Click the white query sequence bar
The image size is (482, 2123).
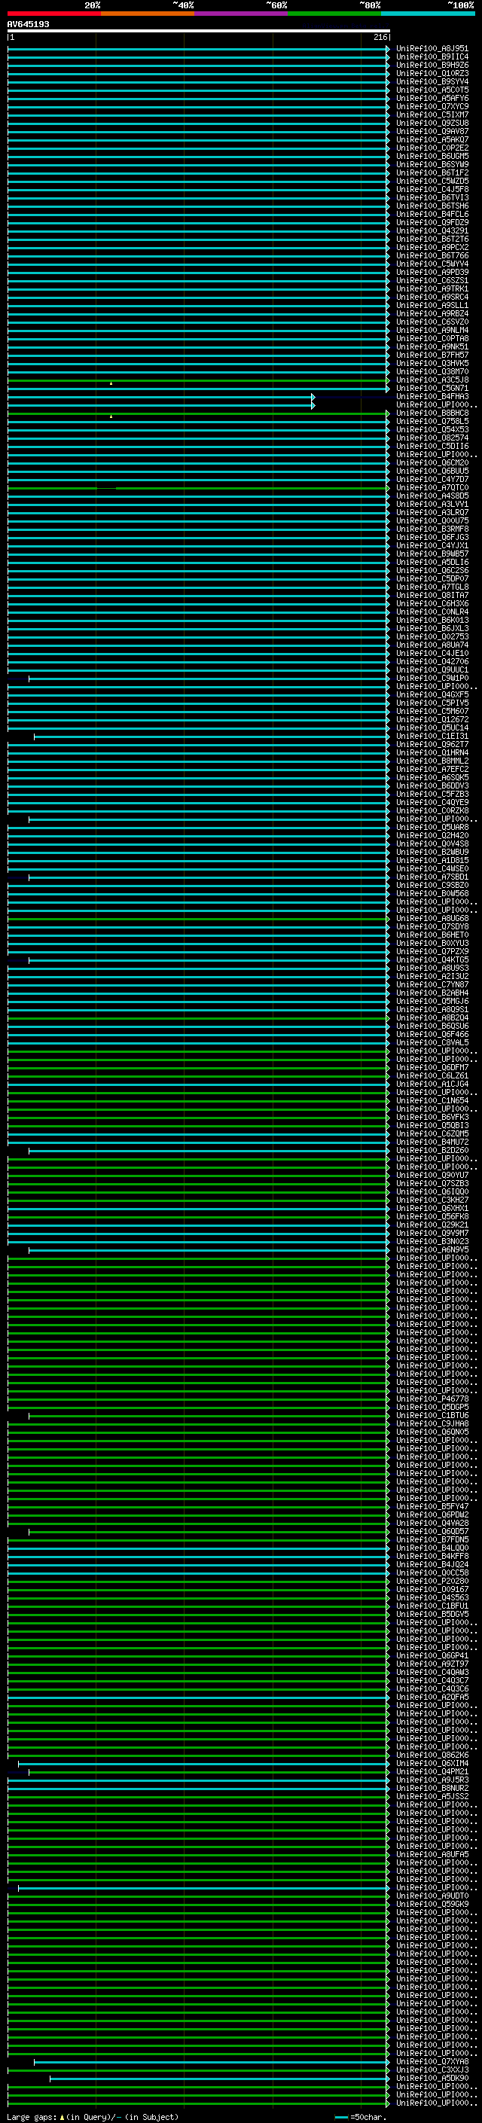point(198,32)
